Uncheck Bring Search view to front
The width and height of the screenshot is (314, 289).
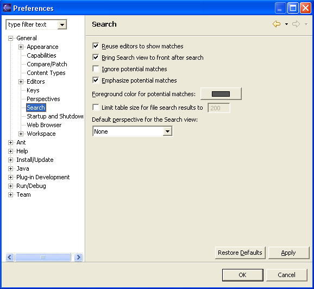tap(96, 58)
